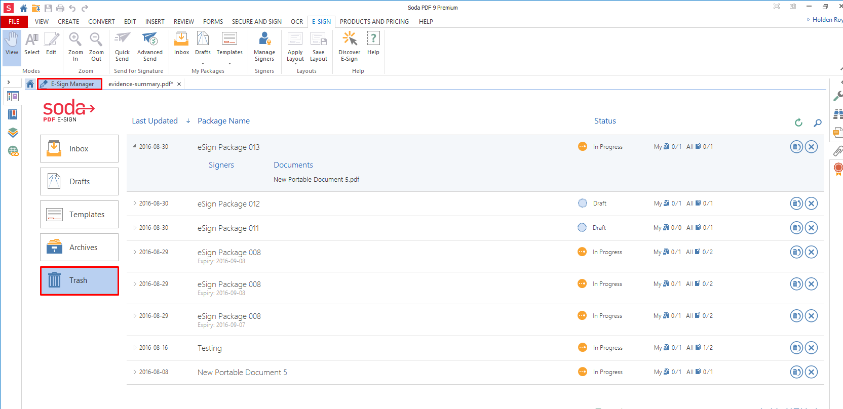This screenshot has height=409, width=843.
Task: Start a Quick Send for signature
Action: [122, 47]
